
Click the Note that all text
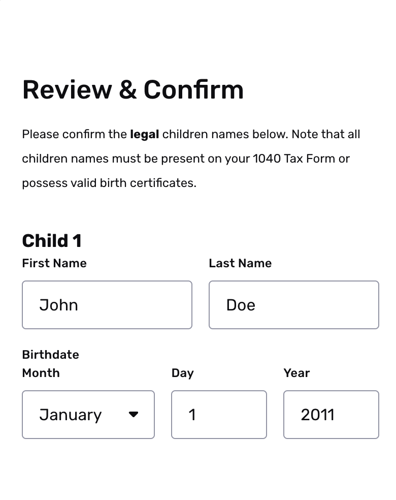326,134
